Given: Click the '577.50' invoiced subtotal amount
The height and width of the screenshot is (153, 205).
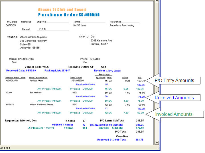Looking at the screenshot, I should click(140, 128).
